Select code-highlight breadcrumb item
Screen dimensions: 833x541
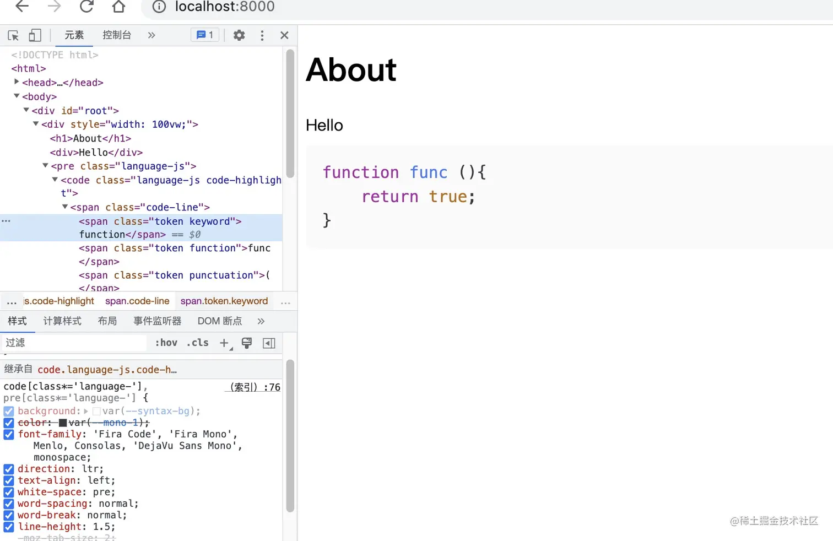59,301
